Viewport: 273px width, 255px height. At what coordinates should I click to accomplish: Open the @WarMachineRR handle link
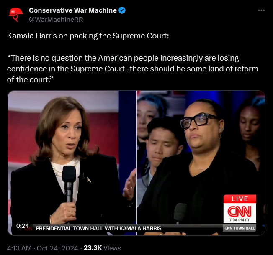[x=56, y=20]
